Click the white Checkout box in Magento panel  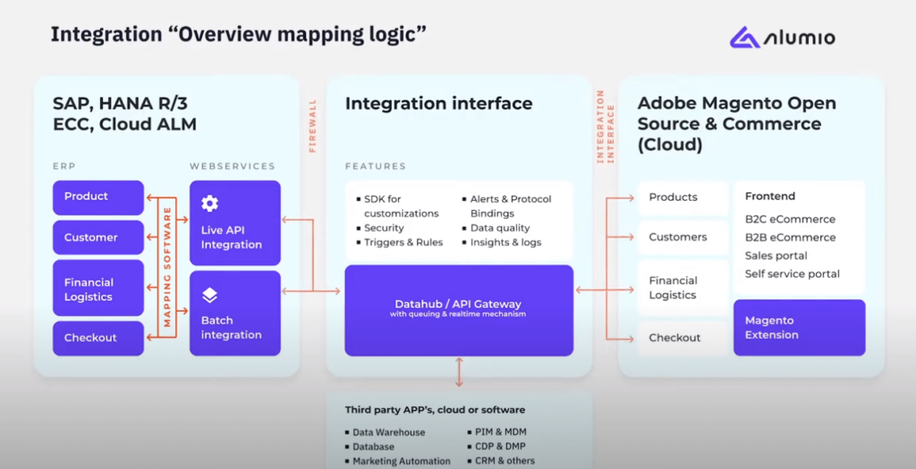(x=683, y=338)
